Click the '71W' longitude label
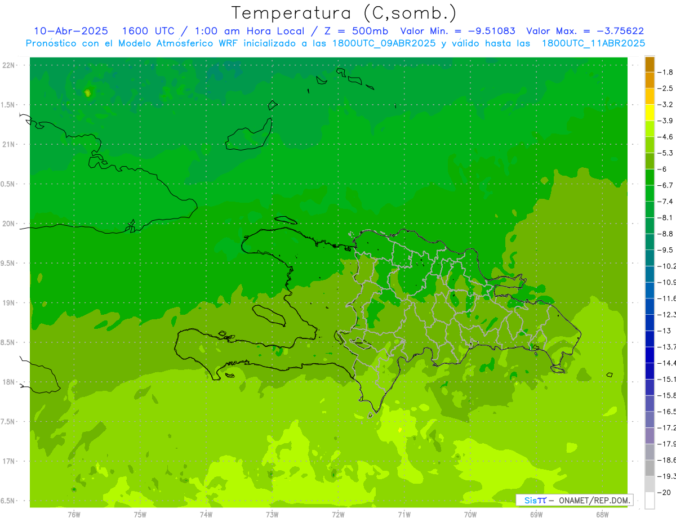Screen dimensions: 676x522 (404, 515)
